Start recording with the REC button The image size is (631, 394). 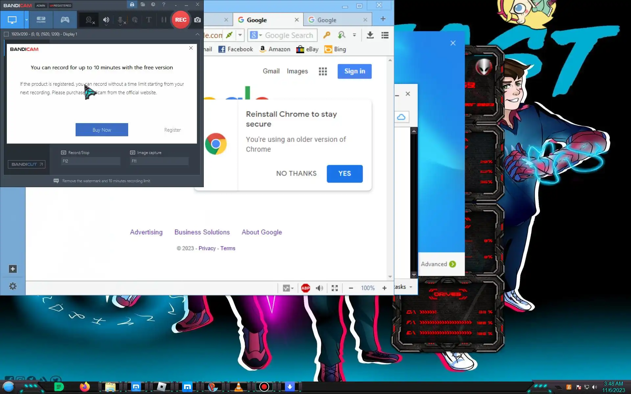180,20
